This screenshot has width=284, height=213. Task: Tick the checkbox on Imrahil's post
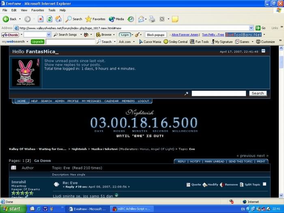coord(265,184)
